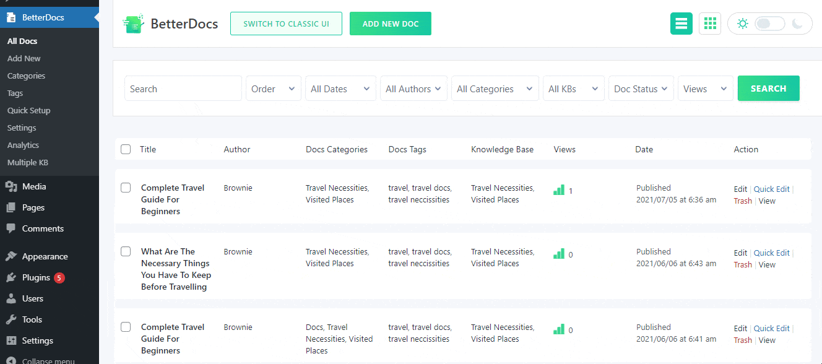Check the select-all checkbox beside Title
The width and height of the screenshot is (822, 364).
126,149
